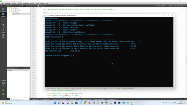Screen dimensions: 187x105
Task: Open the Offene Dokumente panel dropdown
Action: tap(25, 68)
